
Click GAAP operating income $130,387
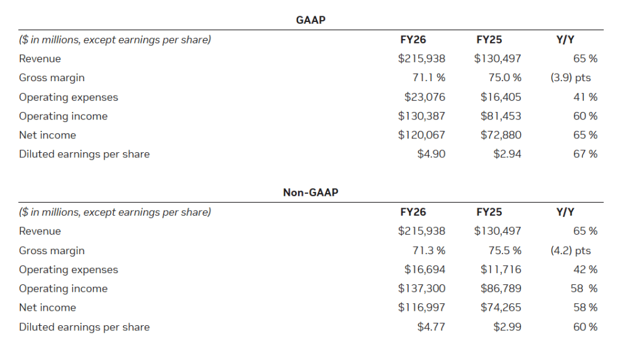[x=421, y=116]
